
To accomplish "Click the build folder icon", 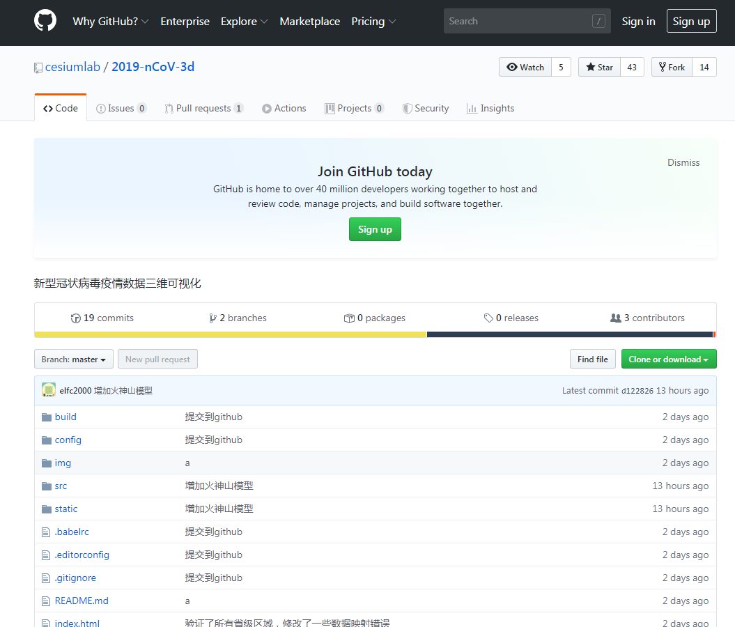I will pyautogui.click(x=47, y=417).
